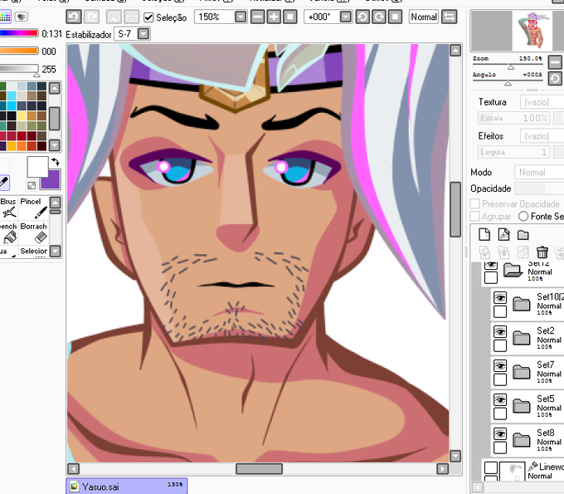Show the scratchpad panel icon

click(22, 17)
